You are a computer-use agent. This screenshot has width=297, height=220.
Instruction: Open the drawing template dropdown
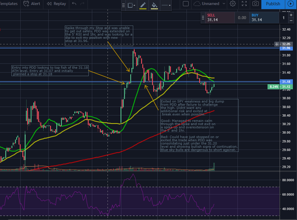131,5
